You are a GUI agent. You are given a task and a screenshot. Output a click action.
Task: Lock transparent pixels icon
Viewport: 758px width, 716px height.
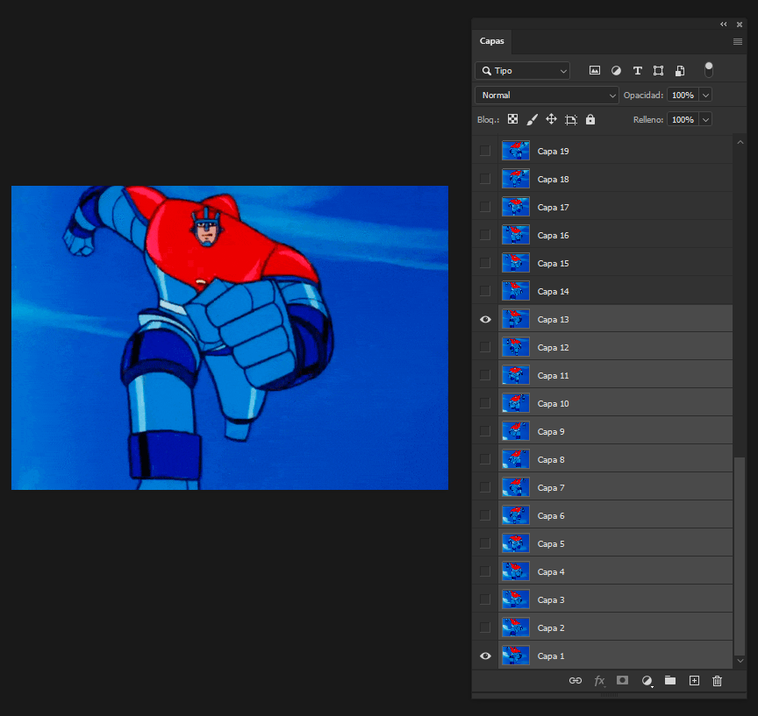pos(513,119)
